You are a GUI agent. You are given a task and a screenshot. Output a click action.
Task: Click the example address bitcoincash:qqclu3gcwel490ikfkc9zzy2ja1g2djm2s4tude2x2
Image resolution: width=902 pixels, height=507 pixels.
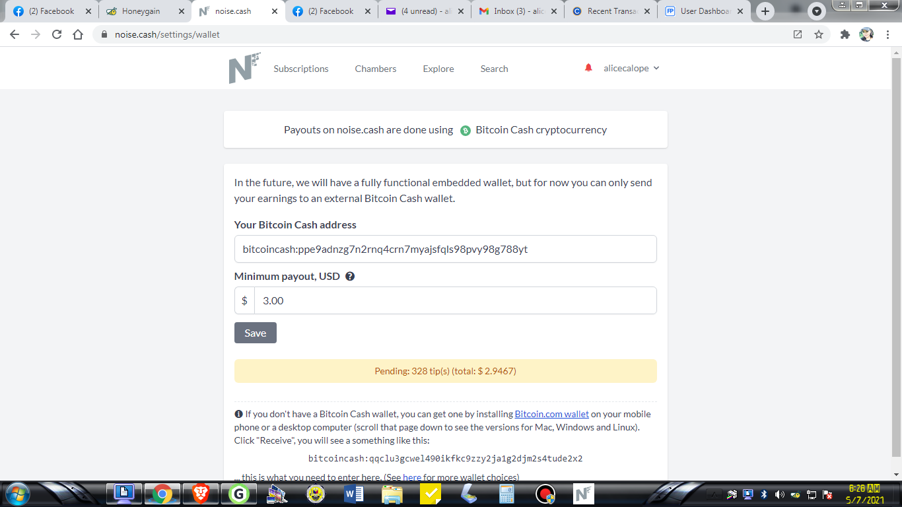pyautogui.click(x=446, y=458)
